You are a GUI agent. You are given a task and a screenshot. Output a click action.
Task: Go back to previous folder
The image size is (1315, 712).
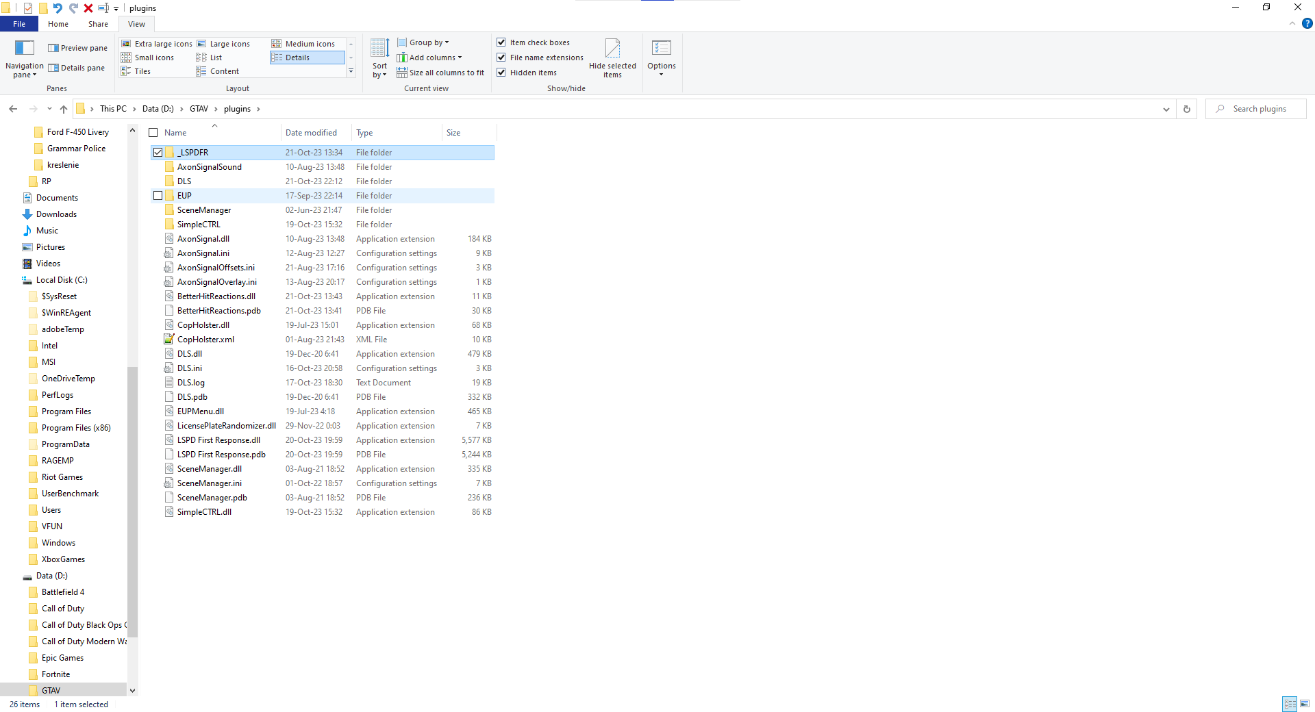(x=13, y=109)
